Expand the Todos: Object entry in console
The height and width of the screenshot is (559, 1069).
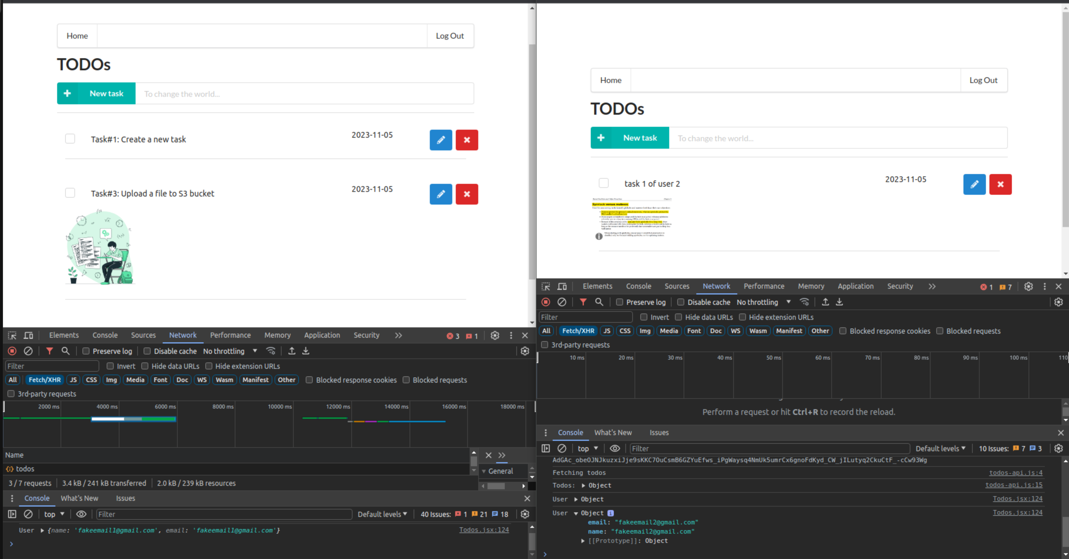pyautogui.click(x=584, y=486)
